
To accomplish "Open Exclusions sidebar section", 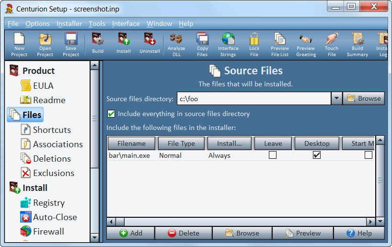I will tap(47, 173).
